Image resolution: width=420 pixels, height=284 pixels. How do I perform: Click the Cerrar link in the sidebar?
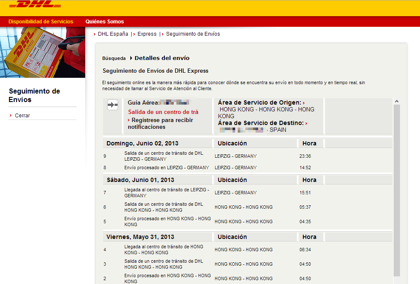click(x=22, y=116)
